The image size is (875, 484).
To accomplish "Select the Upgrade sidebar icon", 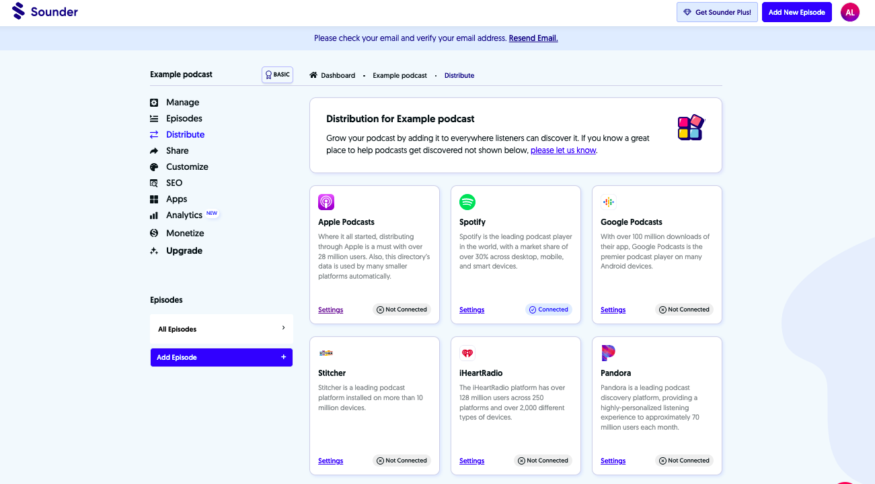I will point(154,250).
